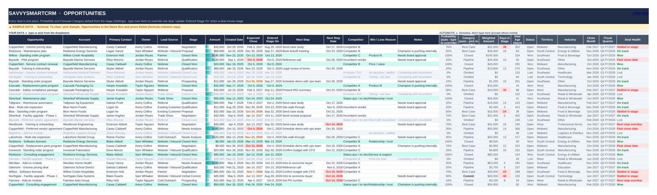Screen dimensions: 657x195
Task: Click 'Next step overdue' health in Fairview Add-on module row
Action: [x=633, y=180]
